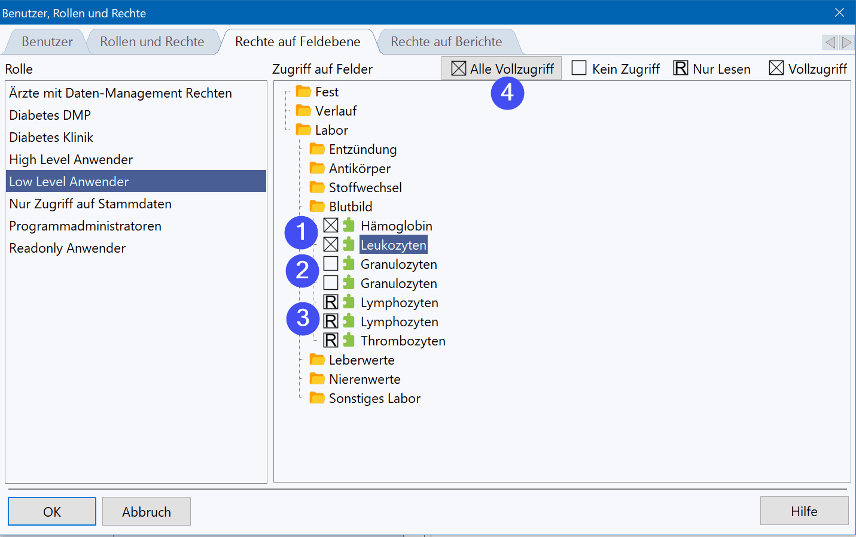This screenshot has height=537, width=856.
Task: Open the Rechte auf Berichte tab
Action: click(x=446, y=42)
